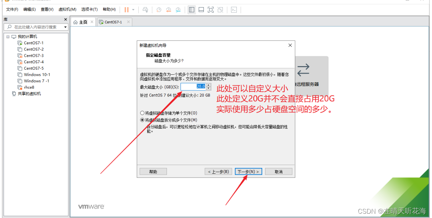The height and width of the screenshot is (218, 432).
Task: Click the 取消 button in the wizard
Action: 279,172
